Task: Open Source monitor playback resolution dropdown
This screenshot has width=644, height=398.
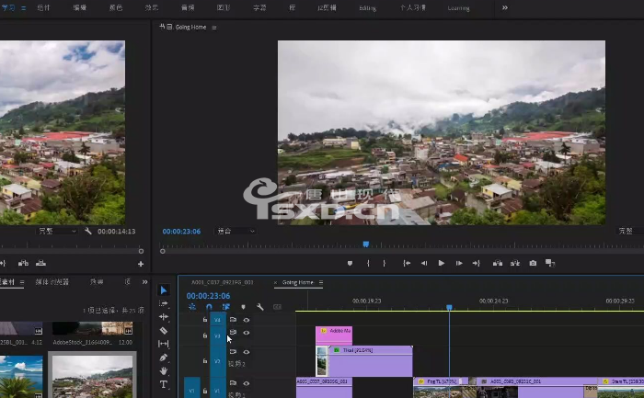Action: coord(56,231)
